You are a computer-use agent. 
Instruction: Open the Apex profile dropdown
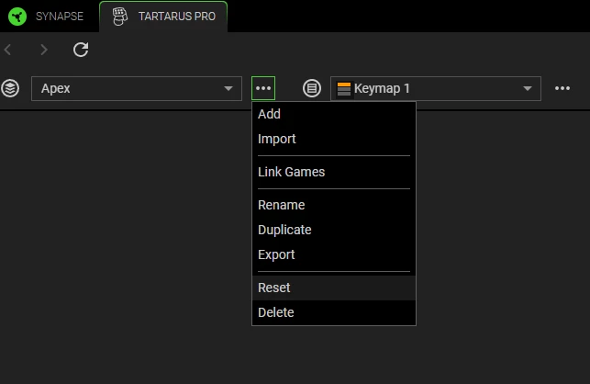137,88
